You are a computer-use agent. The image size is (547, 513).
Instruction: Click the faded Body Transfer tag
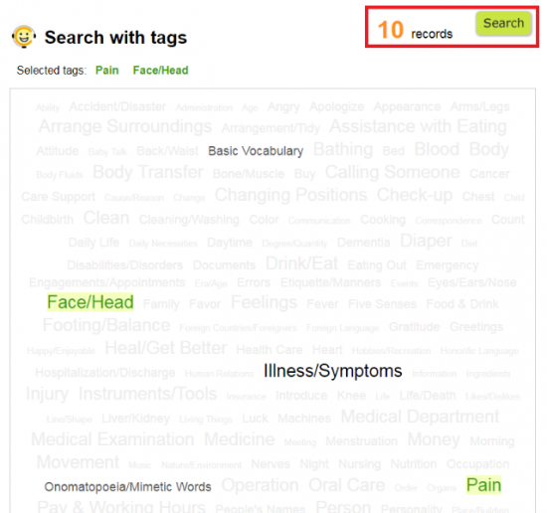click(x=148, y=172)
